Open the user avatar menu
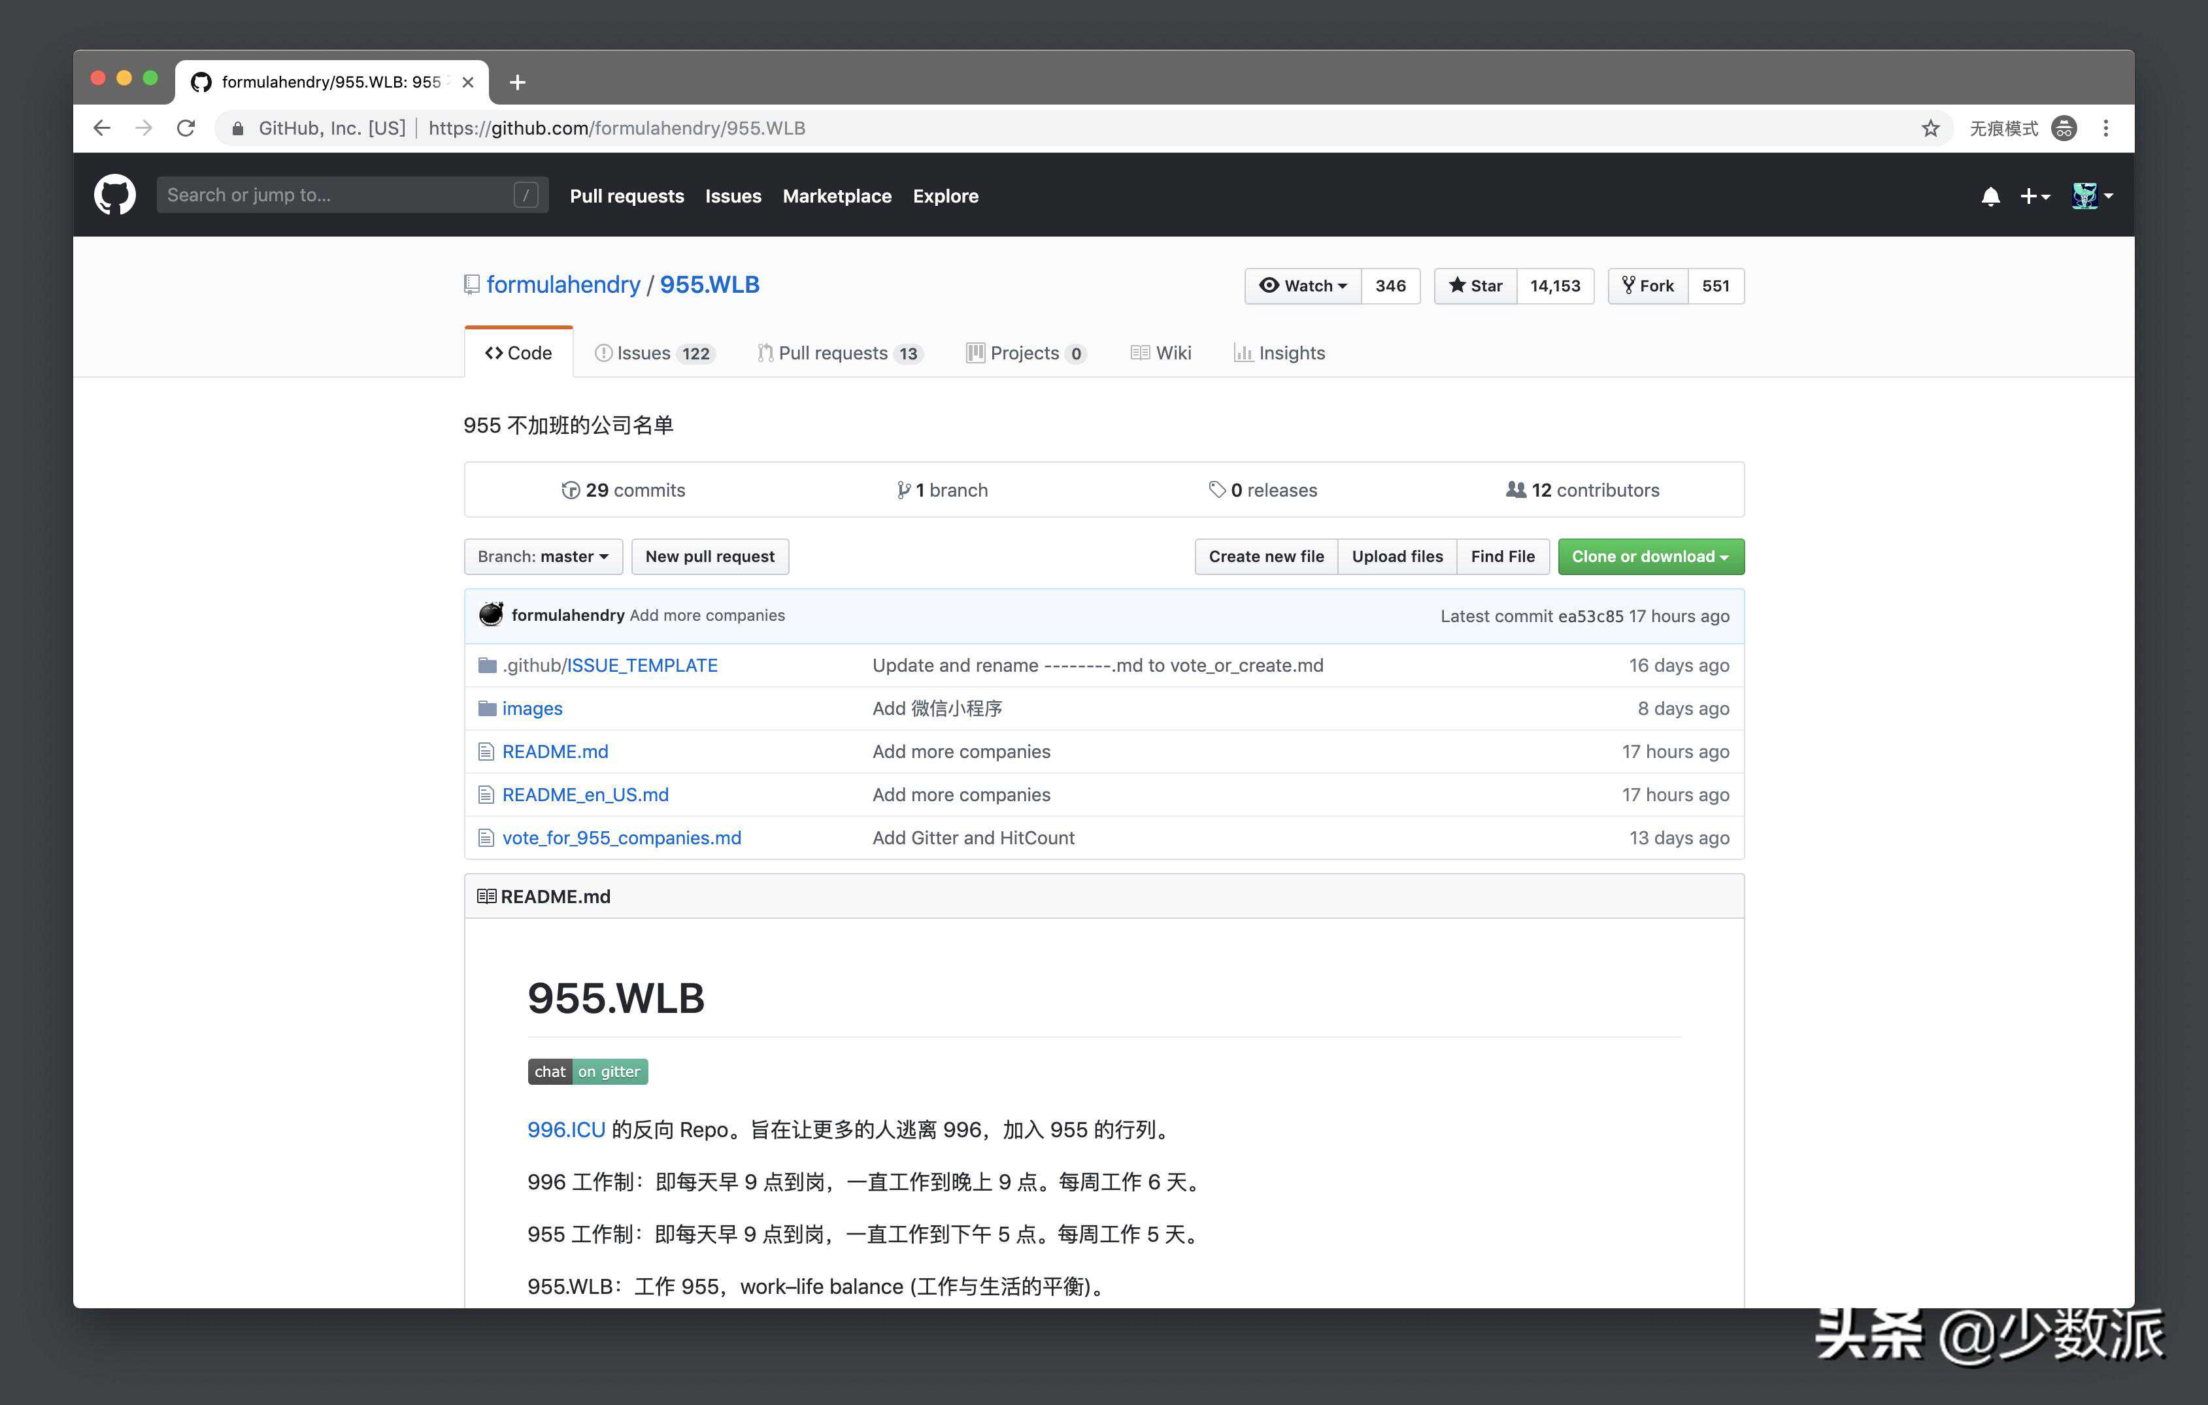This screenshot has width=2208, height=1405. (x=2092, y=196)
